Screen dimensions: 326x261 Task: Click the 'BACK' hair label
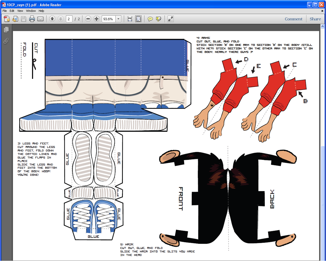tap(272, 199)
